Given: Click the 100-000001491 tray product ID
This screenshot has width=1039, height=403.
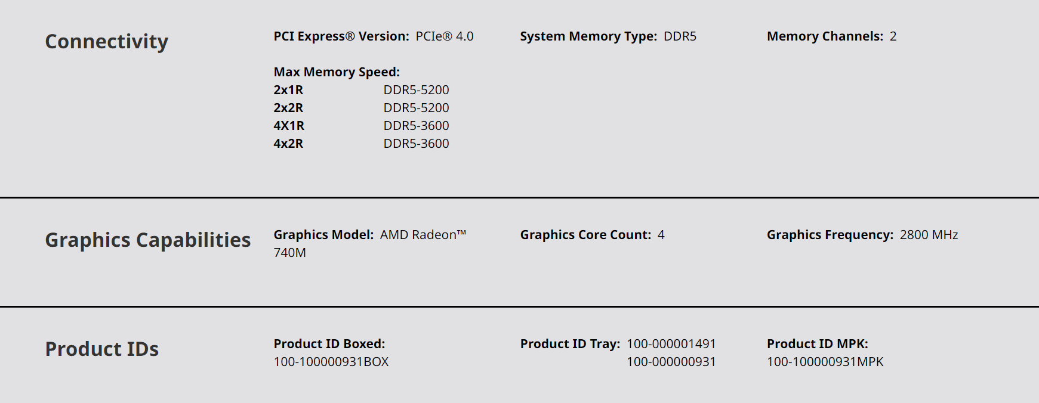Looking at the screenshot, I should [671, 344].
